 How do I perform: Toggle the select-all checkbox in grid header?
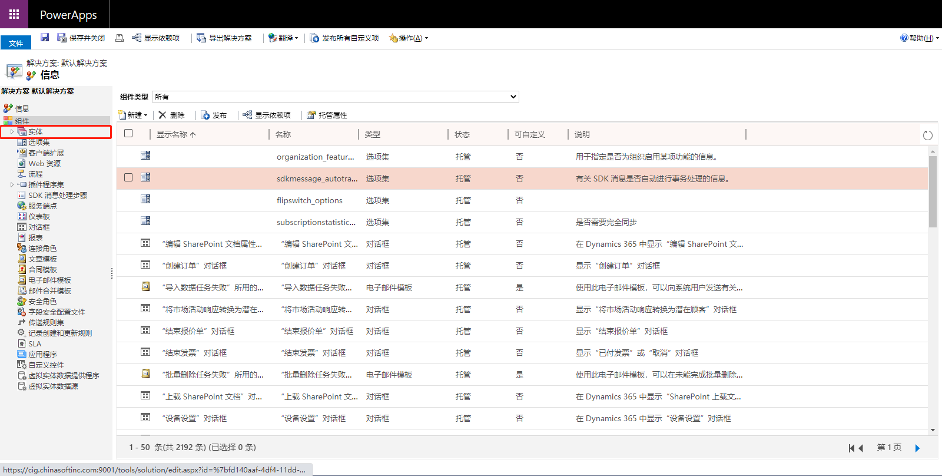[128, 134]
